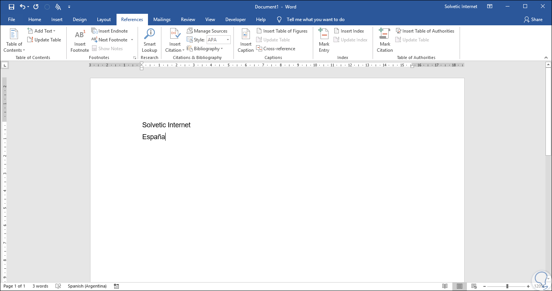Switch to the View tab
Viewport: 552px width, 291px height.
(210, 20)
